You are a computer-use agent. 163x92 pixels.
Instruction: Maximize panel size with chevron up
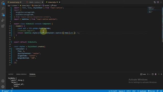tap(159, 74)
